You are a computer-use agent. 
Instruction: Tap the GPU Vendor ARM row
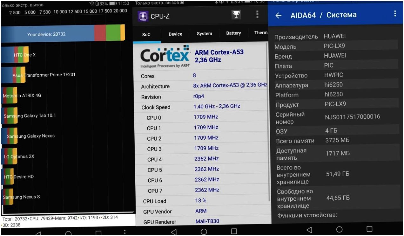pyautogui.click(x=203, y=211)
